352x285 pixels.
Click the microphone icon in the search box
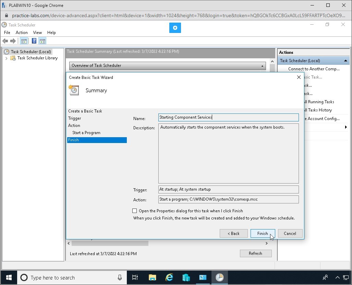pos(120,277)
